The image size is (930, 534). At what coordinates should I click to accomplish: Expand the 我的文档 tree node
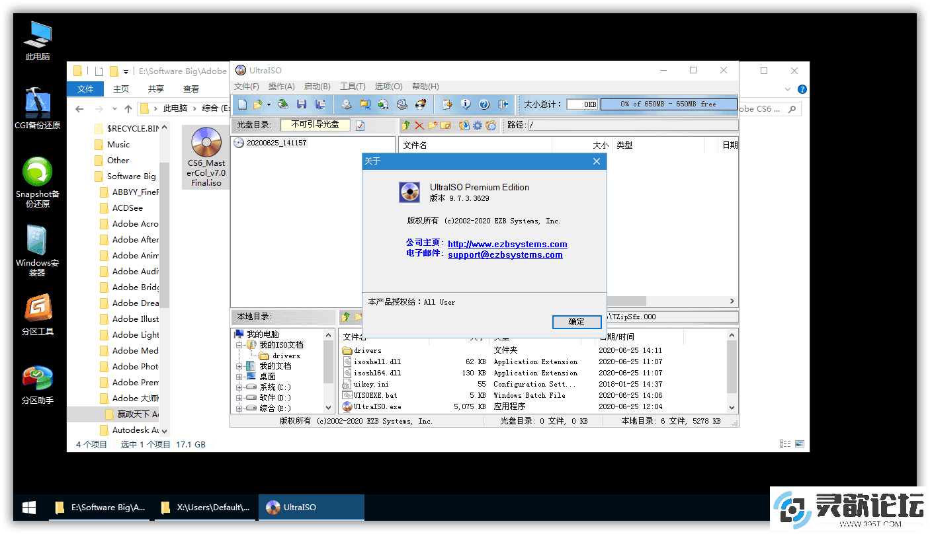point(239,366)
